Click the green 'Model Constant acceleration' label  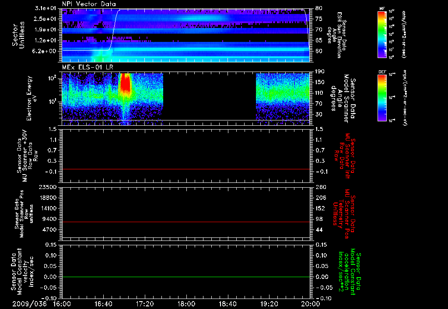(x=350, y=272)
